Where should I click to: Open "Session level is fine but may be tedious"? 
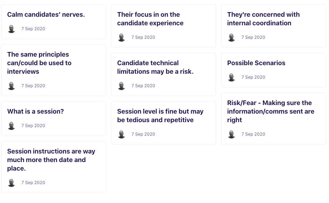pos(164,123)
